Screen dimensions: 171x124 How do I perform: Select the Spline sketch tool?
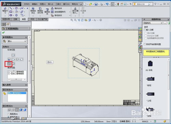(22, 8)
